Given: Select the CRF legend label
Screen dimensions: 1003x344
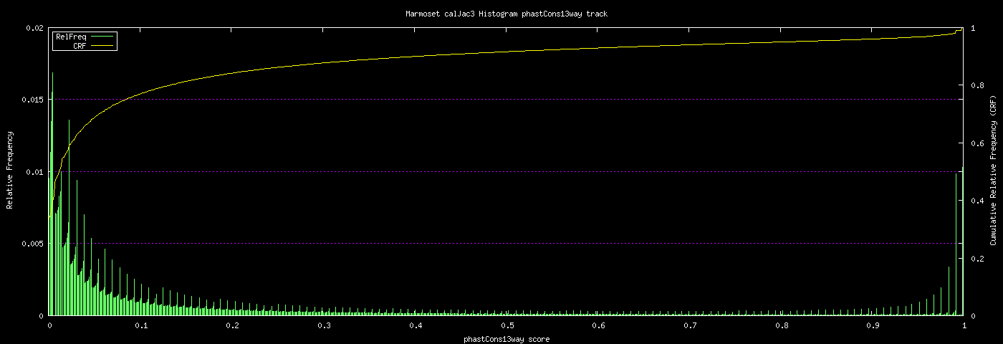Looking at the screenshot, I should (79, 46).
